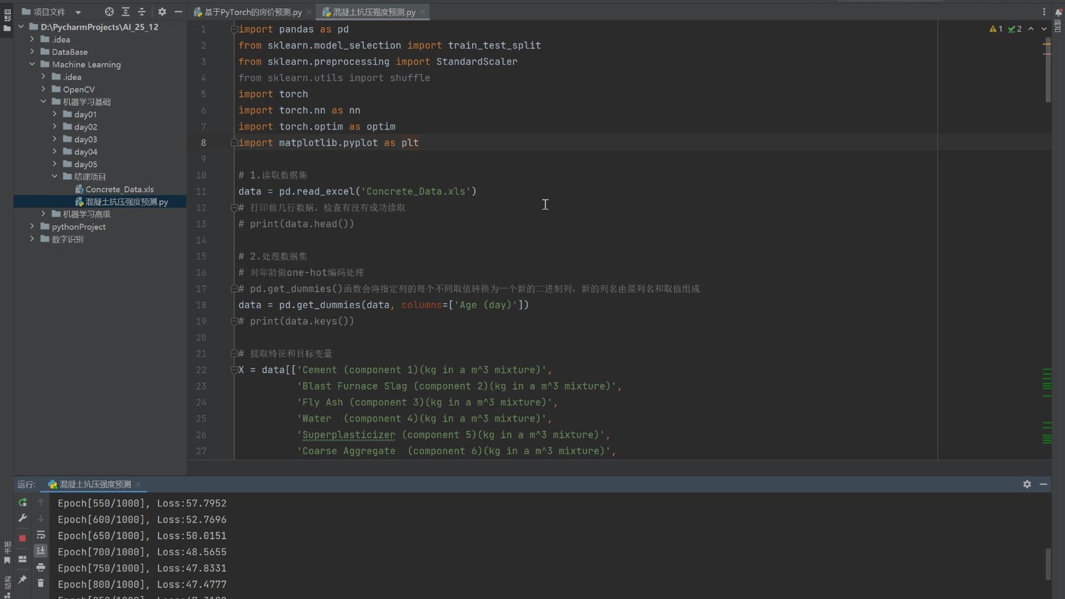Rerun the script in the Run panel
Viewport: 1065px width, 599px height.
point(23,502)
